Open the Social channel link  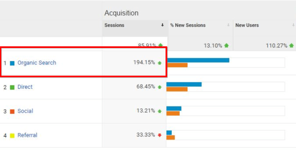point(25,111)
